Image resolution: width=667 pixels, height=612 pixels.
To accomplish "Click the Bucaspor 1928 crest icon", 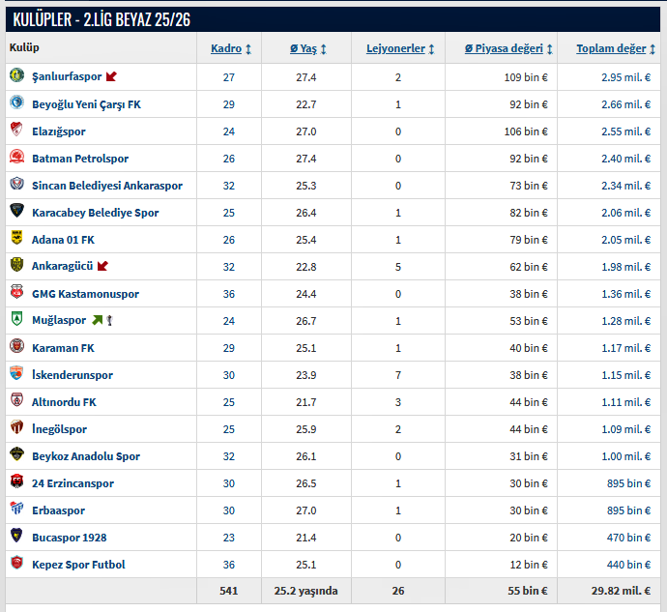I will click(x=16, y=537).
